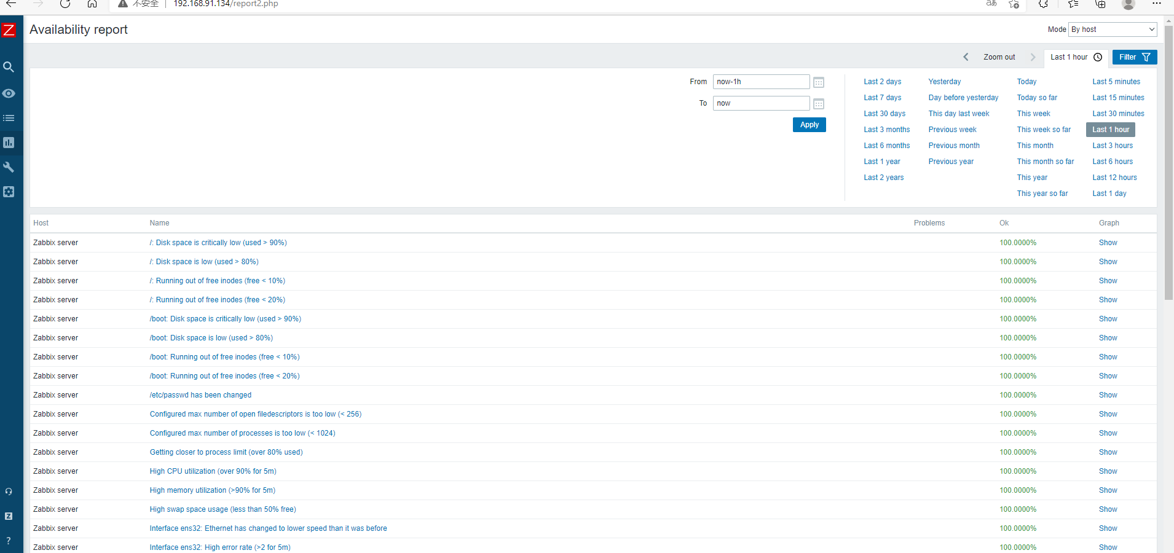This screenshot has height=553, width=1174.
Task: Select Today time range
Action: (1026, 82)
